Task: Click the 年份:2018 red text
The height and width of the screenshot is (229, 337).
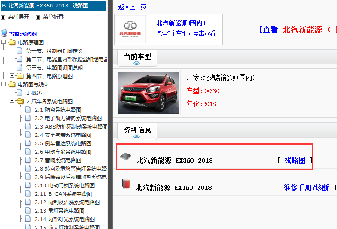Action: [x=201, y=104]
